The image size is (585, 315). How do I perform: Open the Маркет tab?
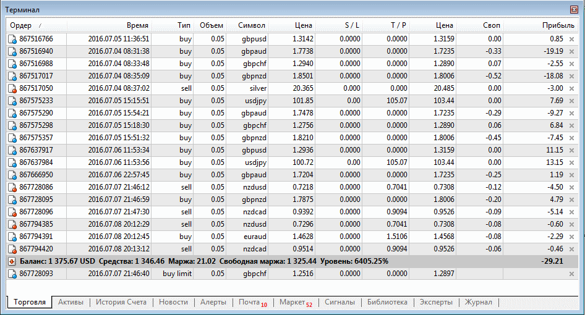coord(296,302)
